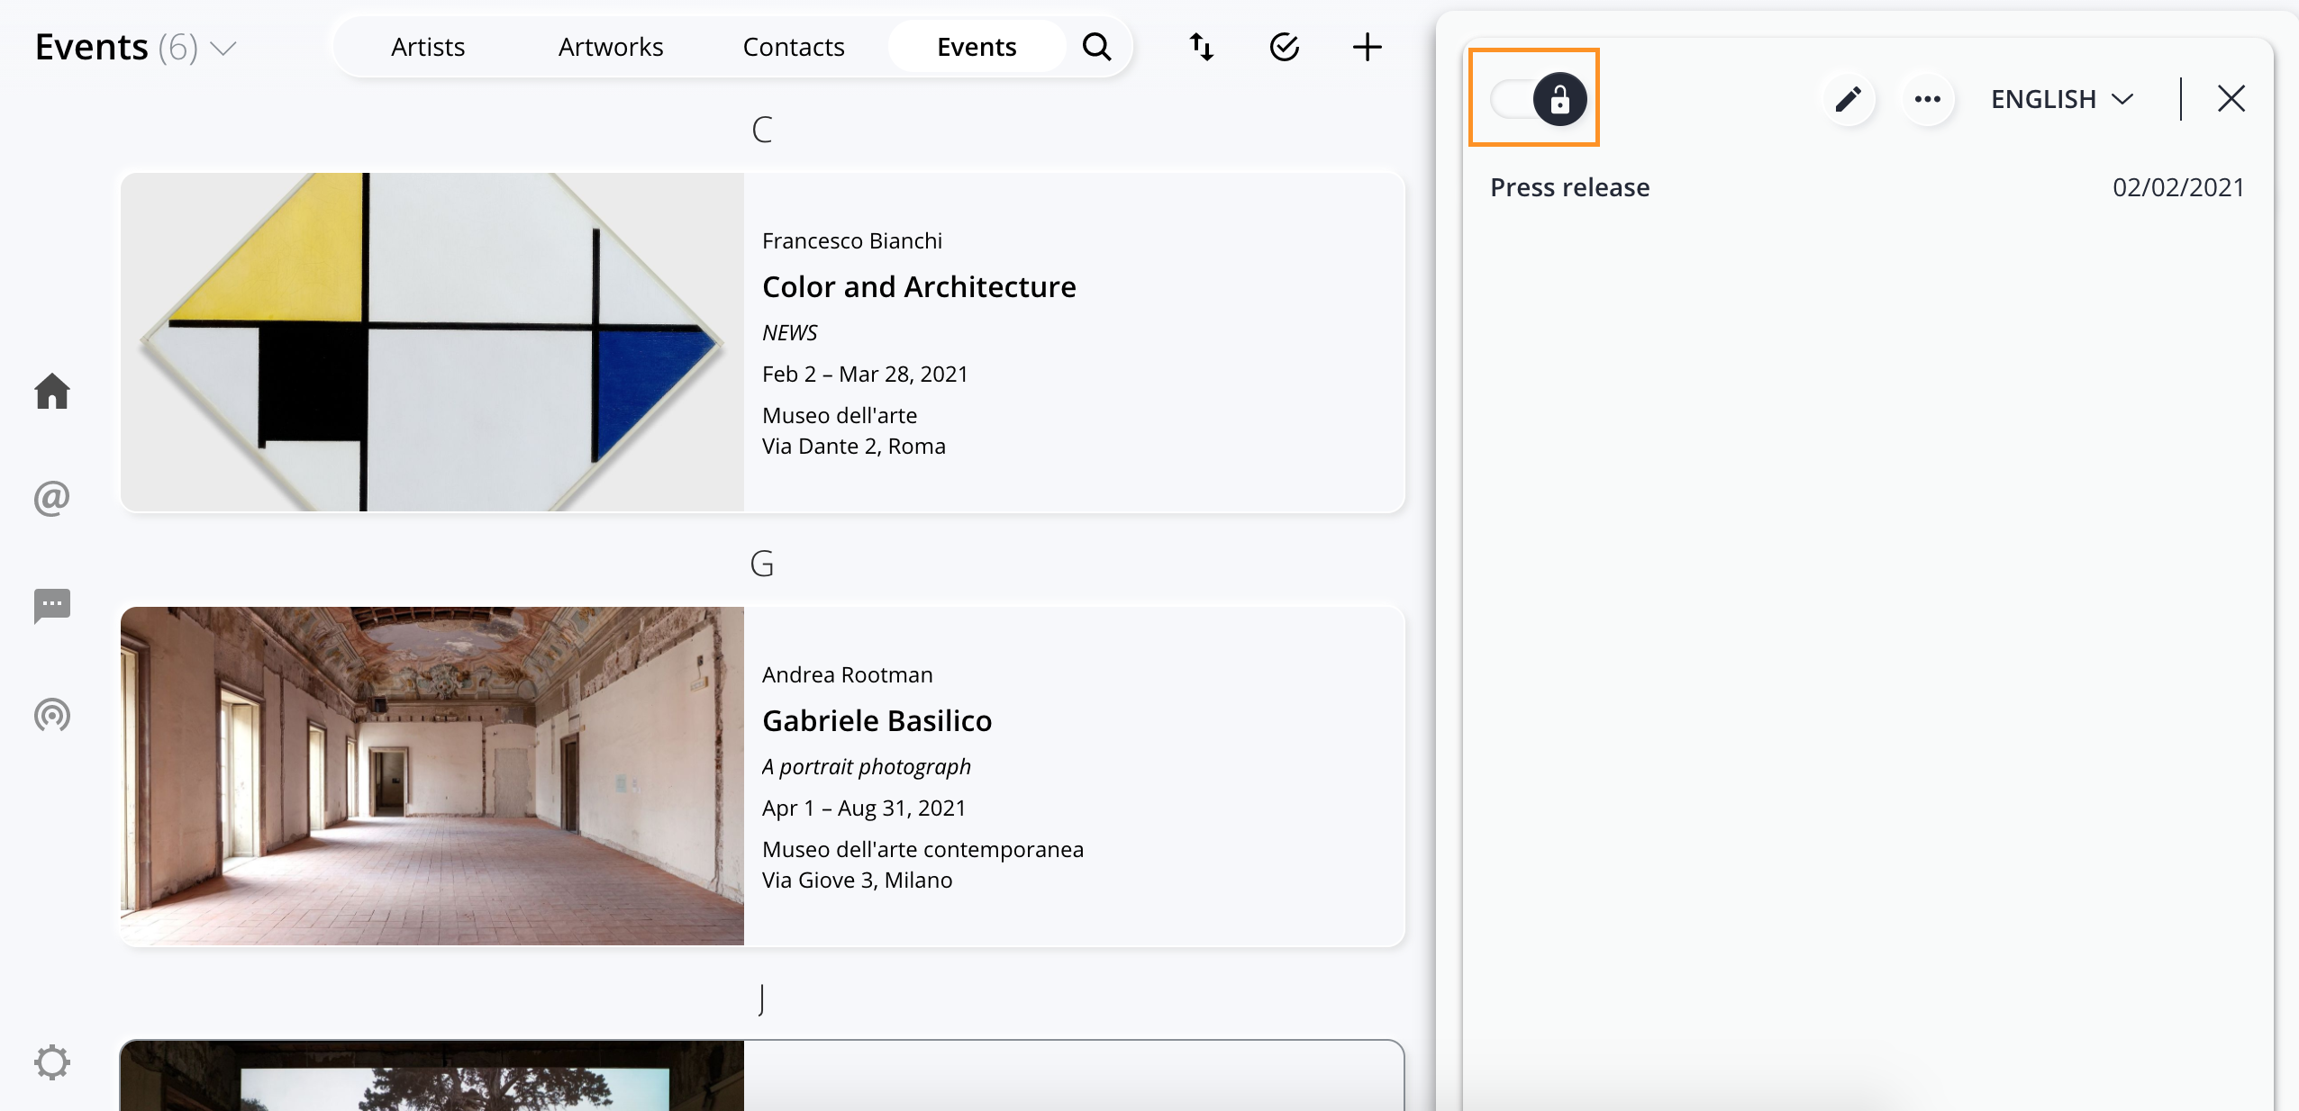Open the broadcast signal sidebar icon
The height and width of the screenshot is (1111, 2299).
click(52, 716)
